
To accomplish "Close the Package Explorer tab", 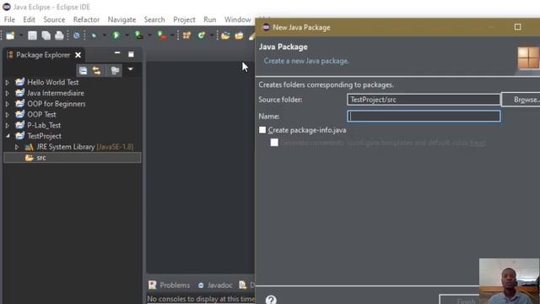I will coord(78,55).
